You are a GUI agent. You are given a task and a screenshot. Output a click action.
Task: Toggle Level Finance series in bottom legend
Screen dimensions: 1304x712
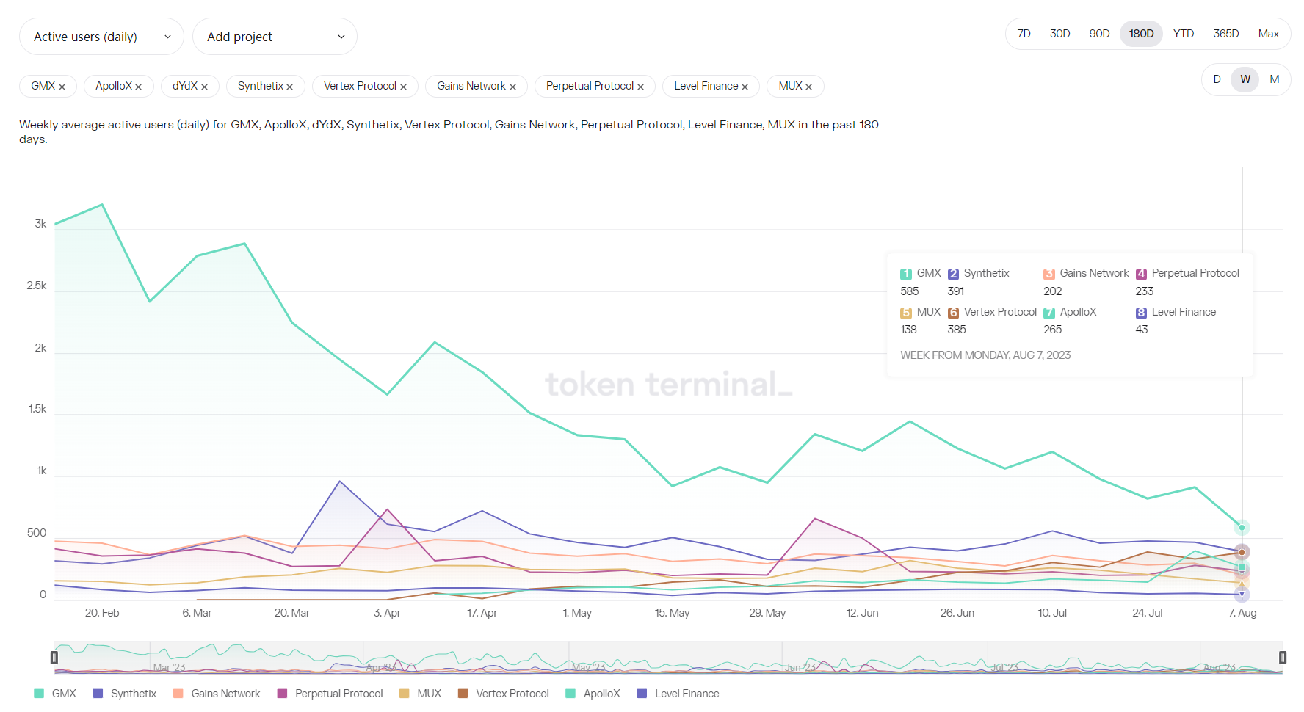pyautogui.click(x=678, y=694)
